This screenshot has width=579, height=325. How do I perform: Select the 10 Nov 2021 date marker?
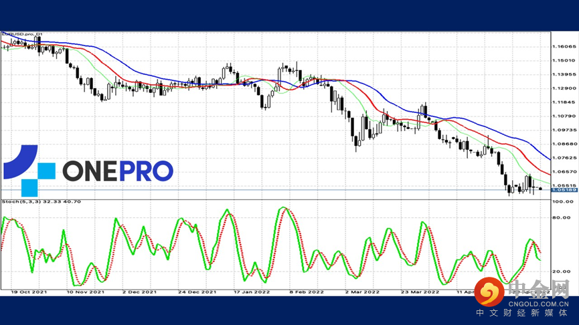click(x=86, y=292)
